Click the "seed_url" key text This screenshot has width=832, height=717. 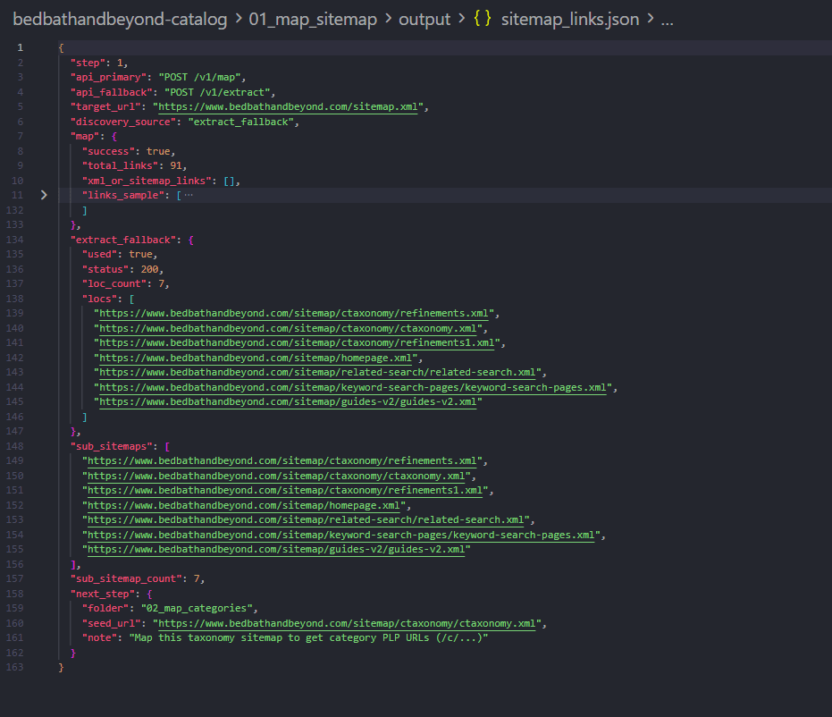111,623
